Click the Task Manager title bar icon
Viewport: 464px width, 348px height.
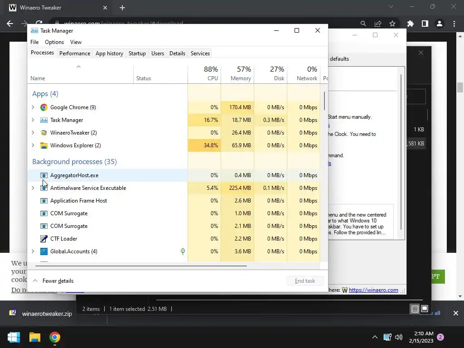click(x=34, y=31)
